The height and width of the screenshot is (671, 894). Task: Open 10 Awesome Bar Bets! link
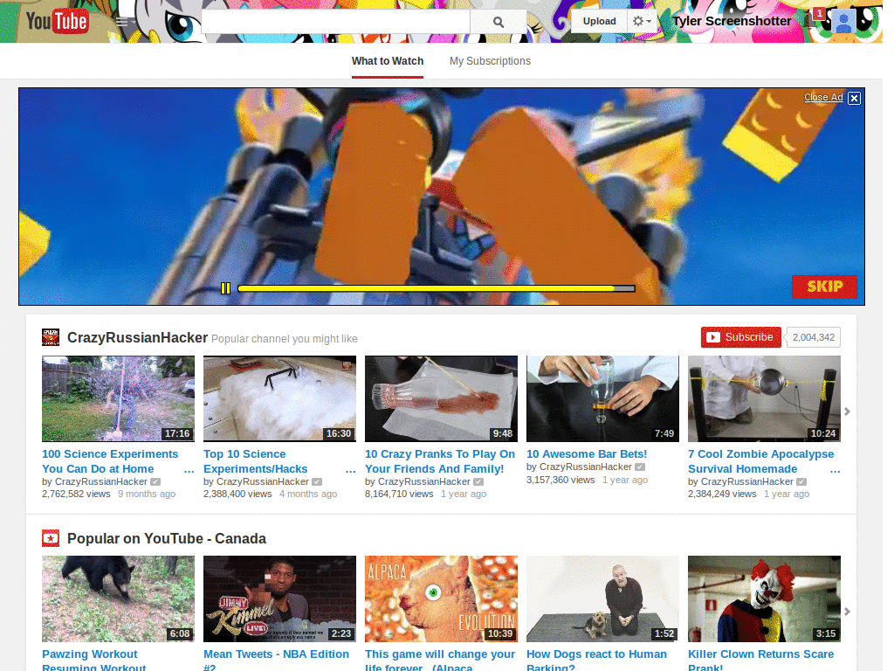tap(587, 453)
